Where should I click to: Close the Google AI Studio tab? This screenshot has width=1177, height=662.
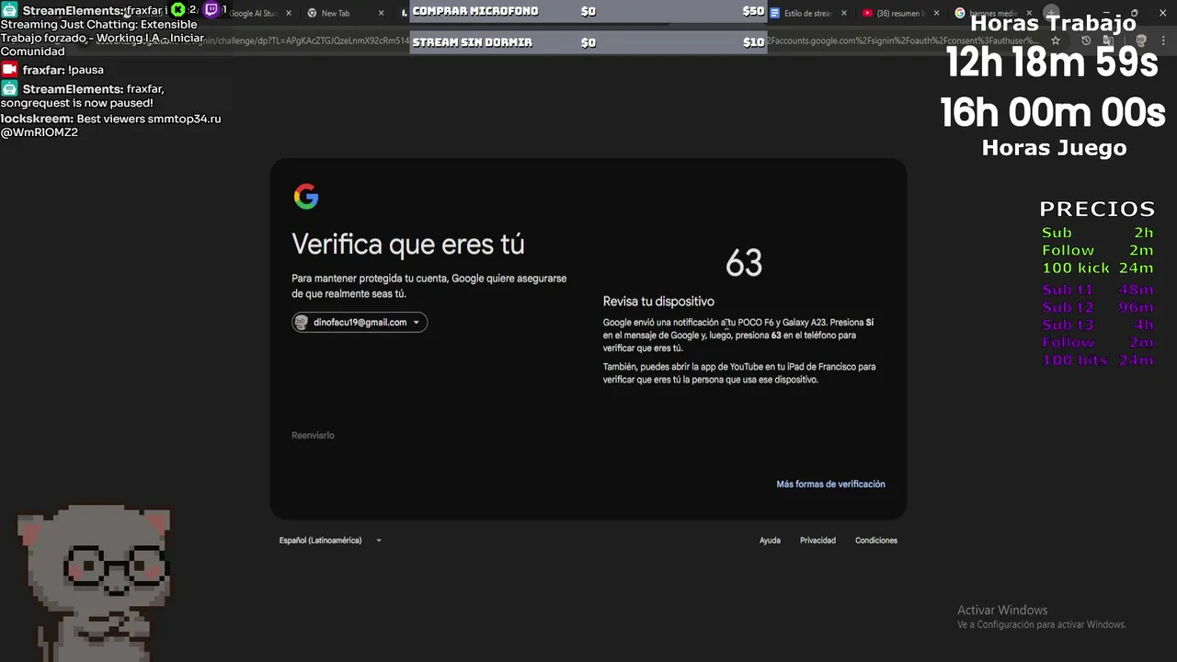tap(289, 13)
